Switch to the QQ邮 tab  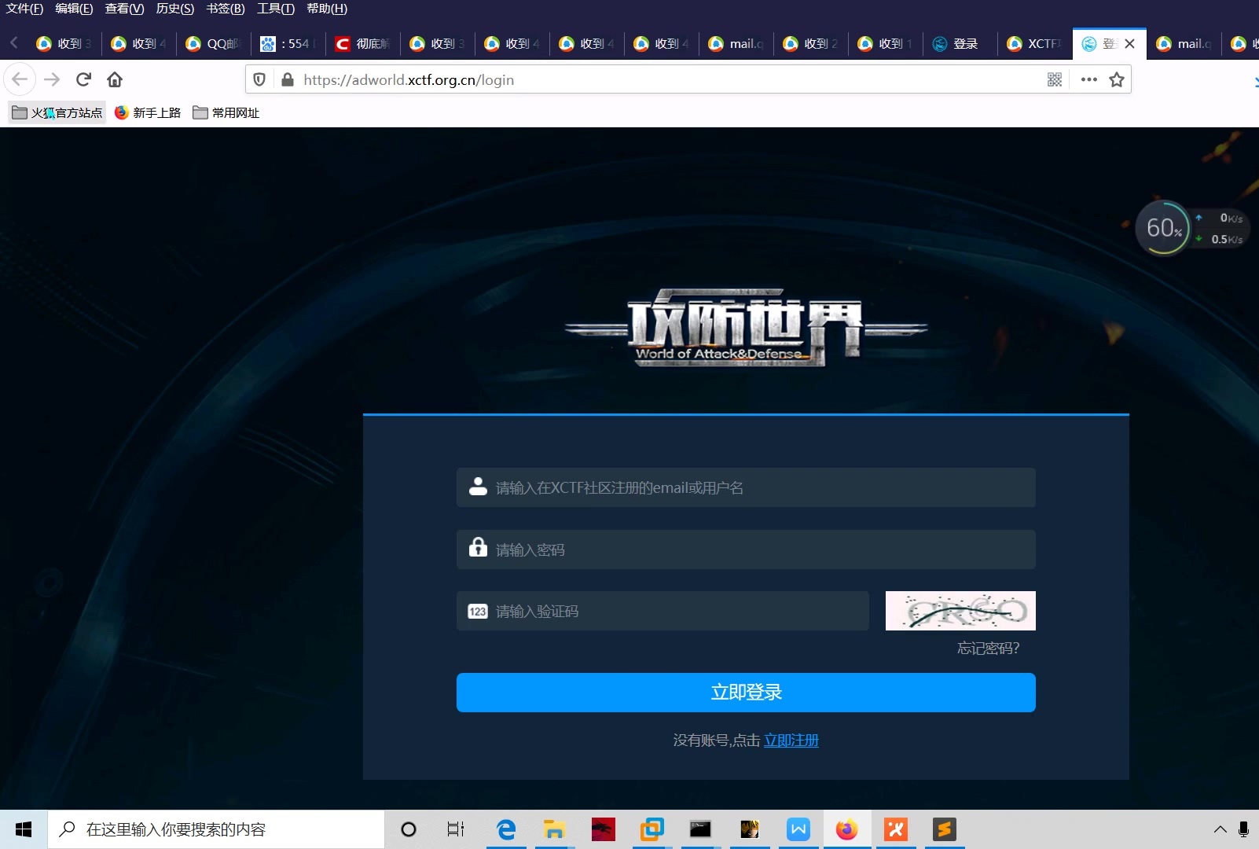pyautogui.click(x=212, y=44)
